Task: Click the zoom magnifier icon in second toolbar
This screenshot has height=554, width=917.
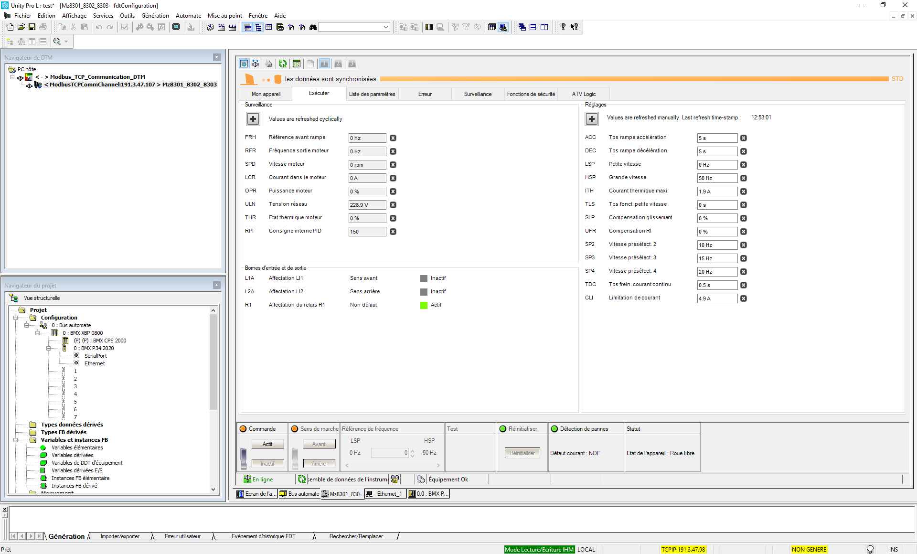Action: pyautogui.click(x=57, y=42)
